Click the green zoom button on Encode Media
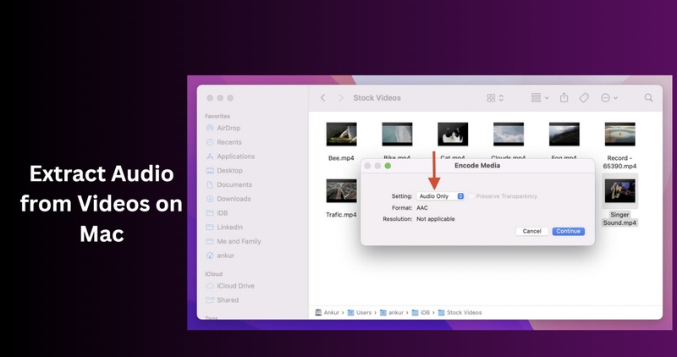 coord(388,166)
